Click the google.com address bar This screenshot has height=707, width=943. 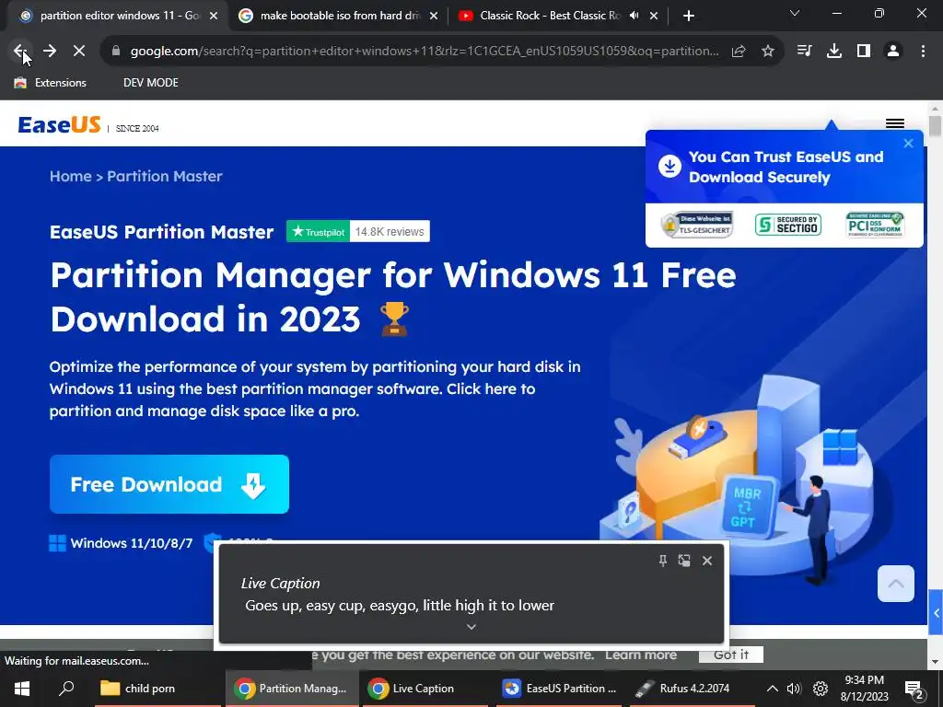[424, 52]
